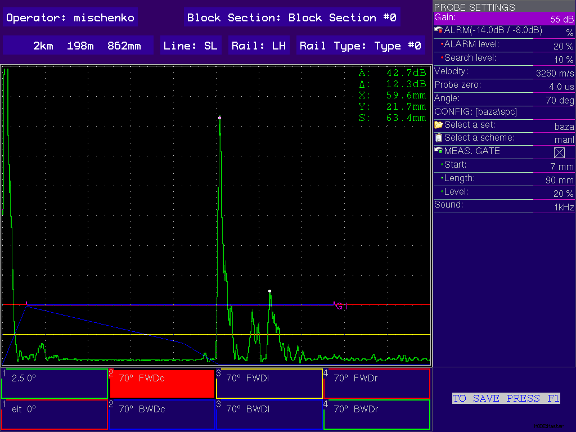This screenshot has width=576, height=432.
Task: Select the gate Level 20 % value
Action: coord(504,192)
